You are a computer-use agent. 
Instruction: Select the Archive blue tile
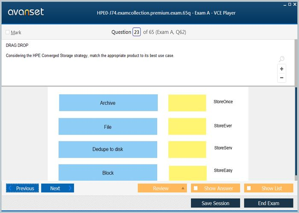[108, 103]
